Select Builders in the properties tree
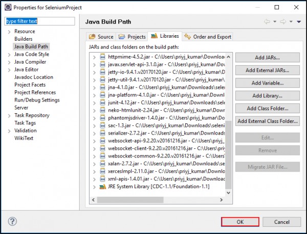Image resolution: width=307 pixels, height=234 pixels. pyautogui.click(x=24, y=39)
